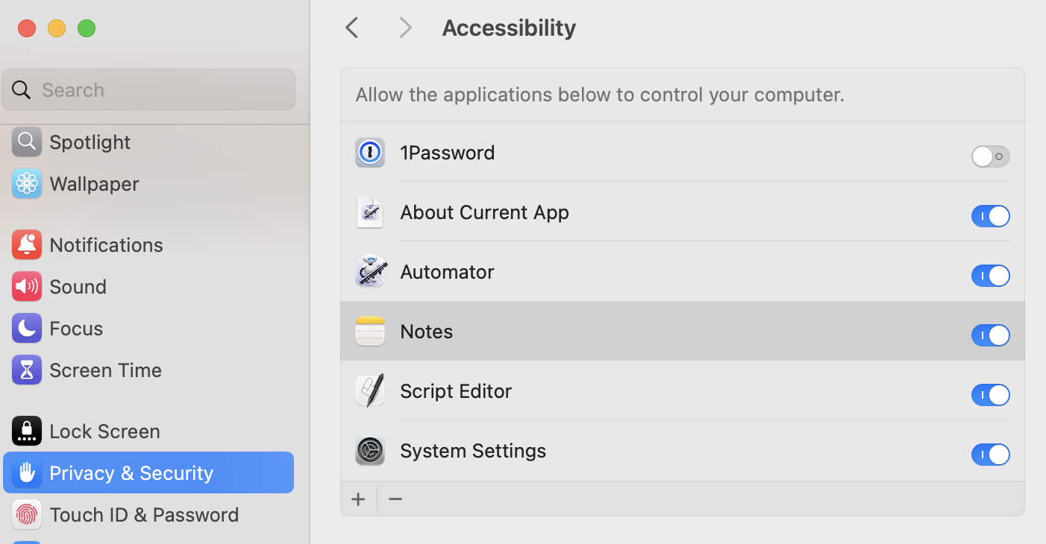Click the Script Editor app icon
Image resolution: width=1046 pixels, height=544 pixels.
pos(370,391)
